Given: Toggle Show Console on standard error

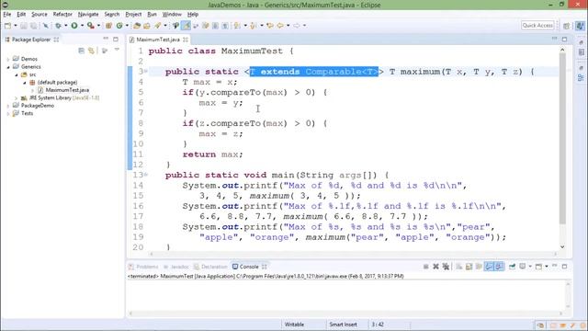Looking at the screenshot, I should click(x=499, y=267).
